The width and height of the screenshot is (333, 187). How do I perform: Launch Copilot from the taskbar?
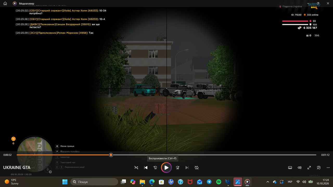coord(133,182)
